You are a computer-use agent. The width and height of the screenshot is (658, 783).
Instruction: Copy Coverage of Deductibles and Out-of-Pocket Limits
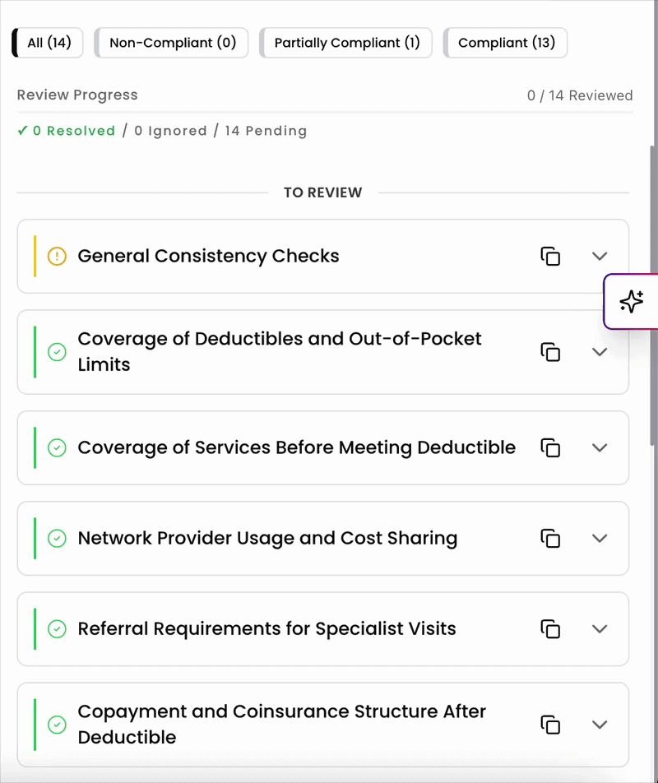click(550, 352)
